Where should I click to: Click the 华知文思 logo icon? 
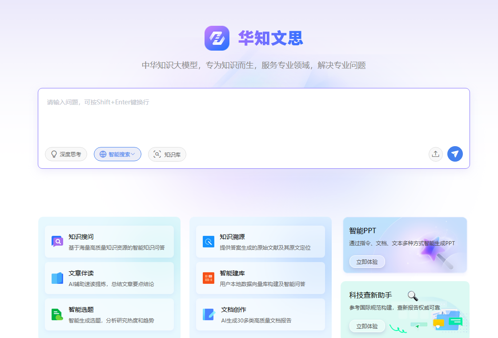click(217, 38)
